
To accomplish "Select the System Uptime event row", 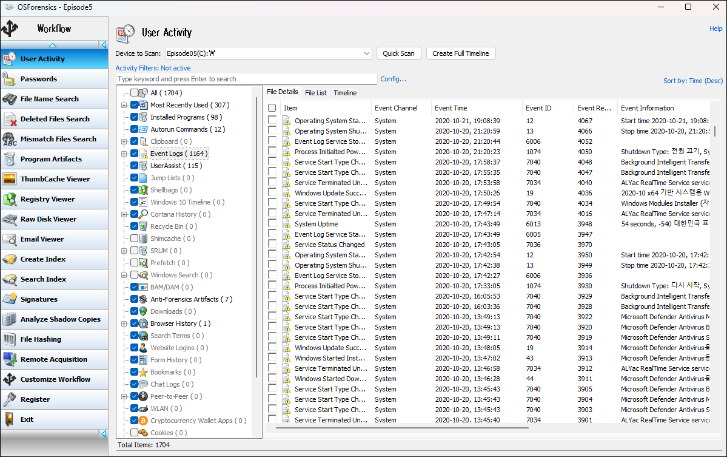I will [x=489, y=224].
